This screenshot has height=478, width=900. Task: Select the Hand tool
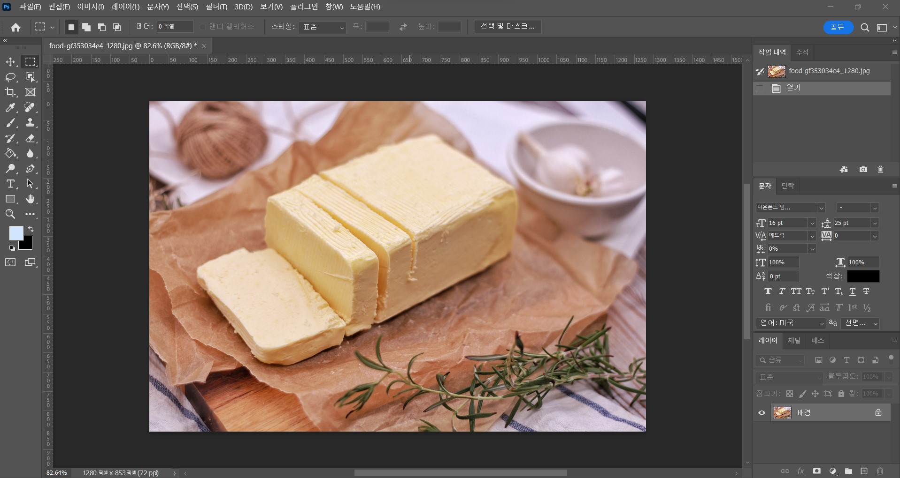tap(31, 199)
